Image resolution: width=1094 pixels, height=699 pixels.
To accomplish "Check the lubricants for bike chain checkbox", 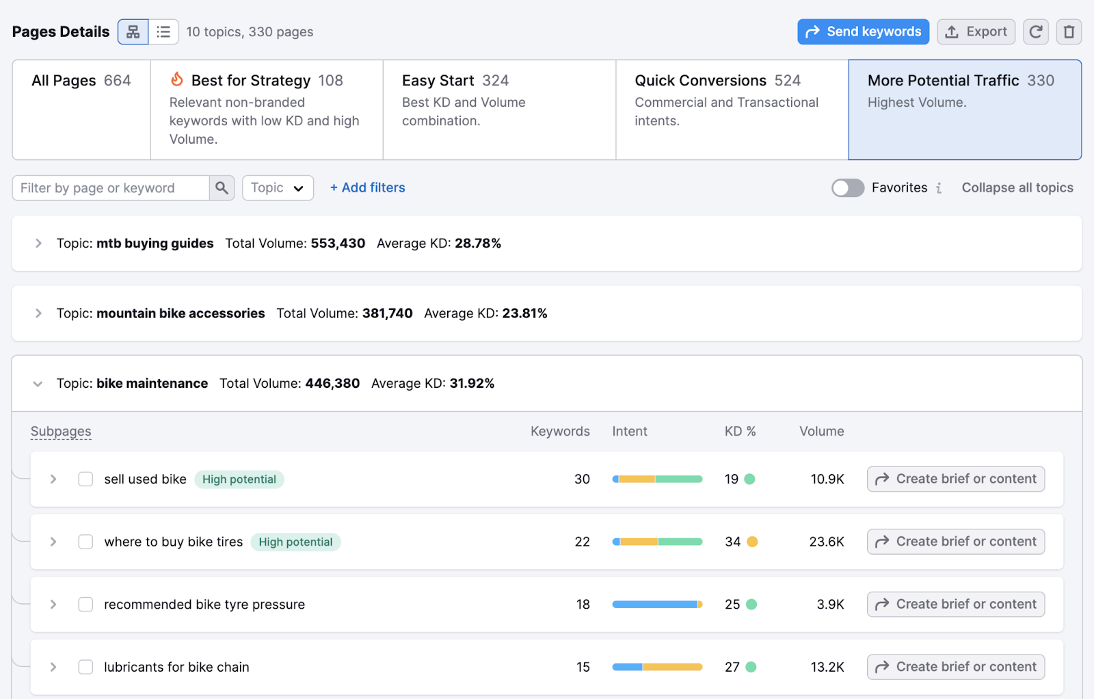I will click(x=85, y=667).
